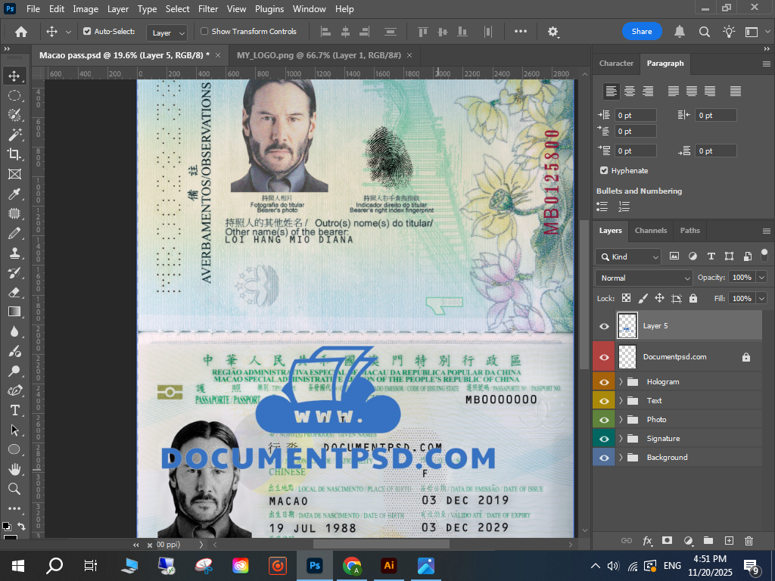
Task: Enable Show Transform Controls checkbox
Action: [204, 32]
